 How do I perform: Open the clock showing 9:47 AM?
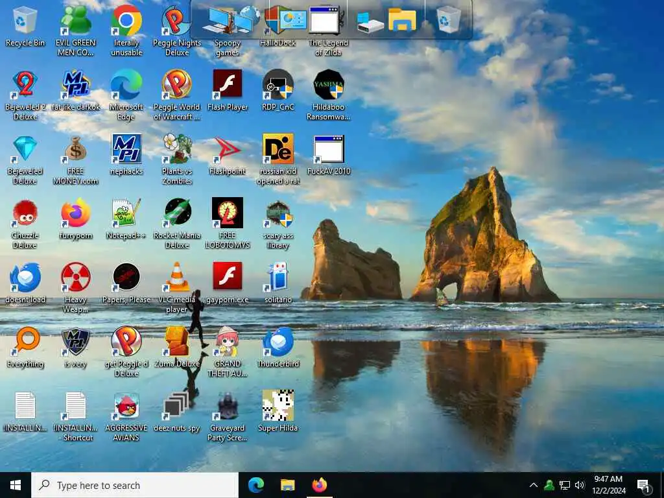tap(608, 485)
